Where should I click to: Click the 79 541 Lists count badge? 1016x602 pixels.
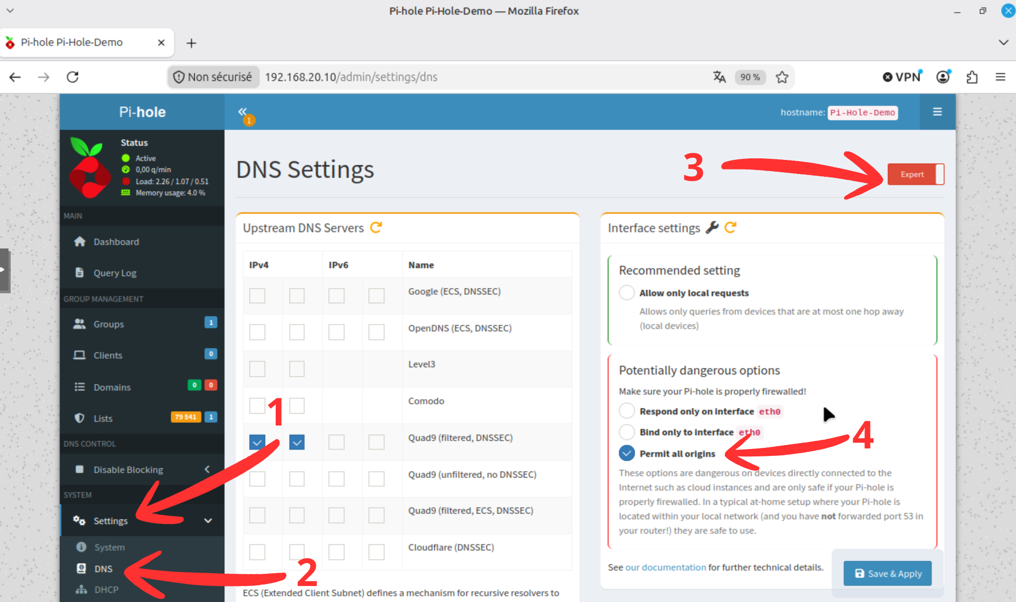(186, 417)
